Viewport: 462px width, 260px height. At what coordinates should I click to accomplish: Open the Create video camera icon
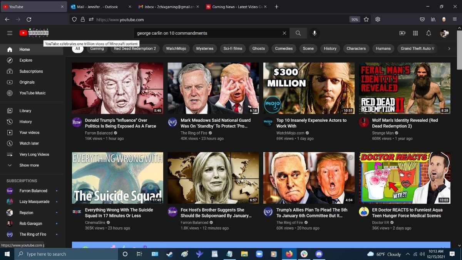[x=402, y=33]
